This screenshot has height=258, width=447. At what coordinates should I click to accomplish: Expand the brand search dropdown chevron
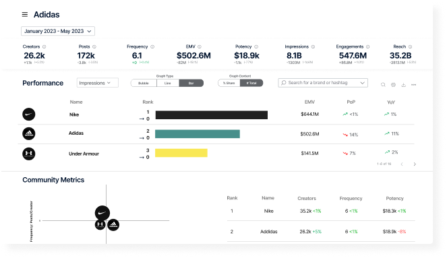tap(362, 83)
